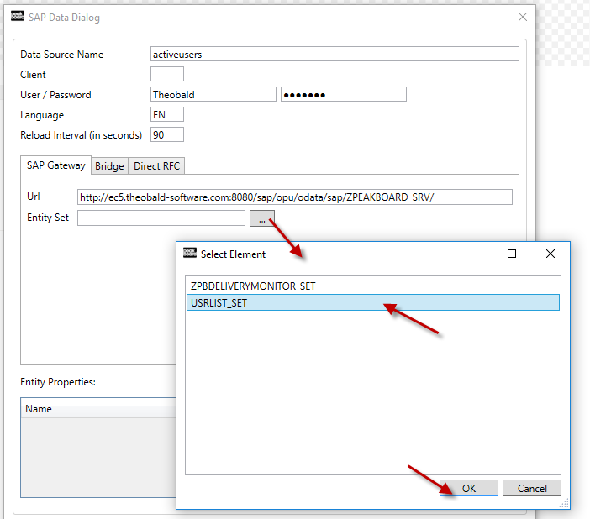Click the SAP Data Dialog title icon
Viewport: 590px width, 519px height.
pyautogui.click(x=18, y=16)
